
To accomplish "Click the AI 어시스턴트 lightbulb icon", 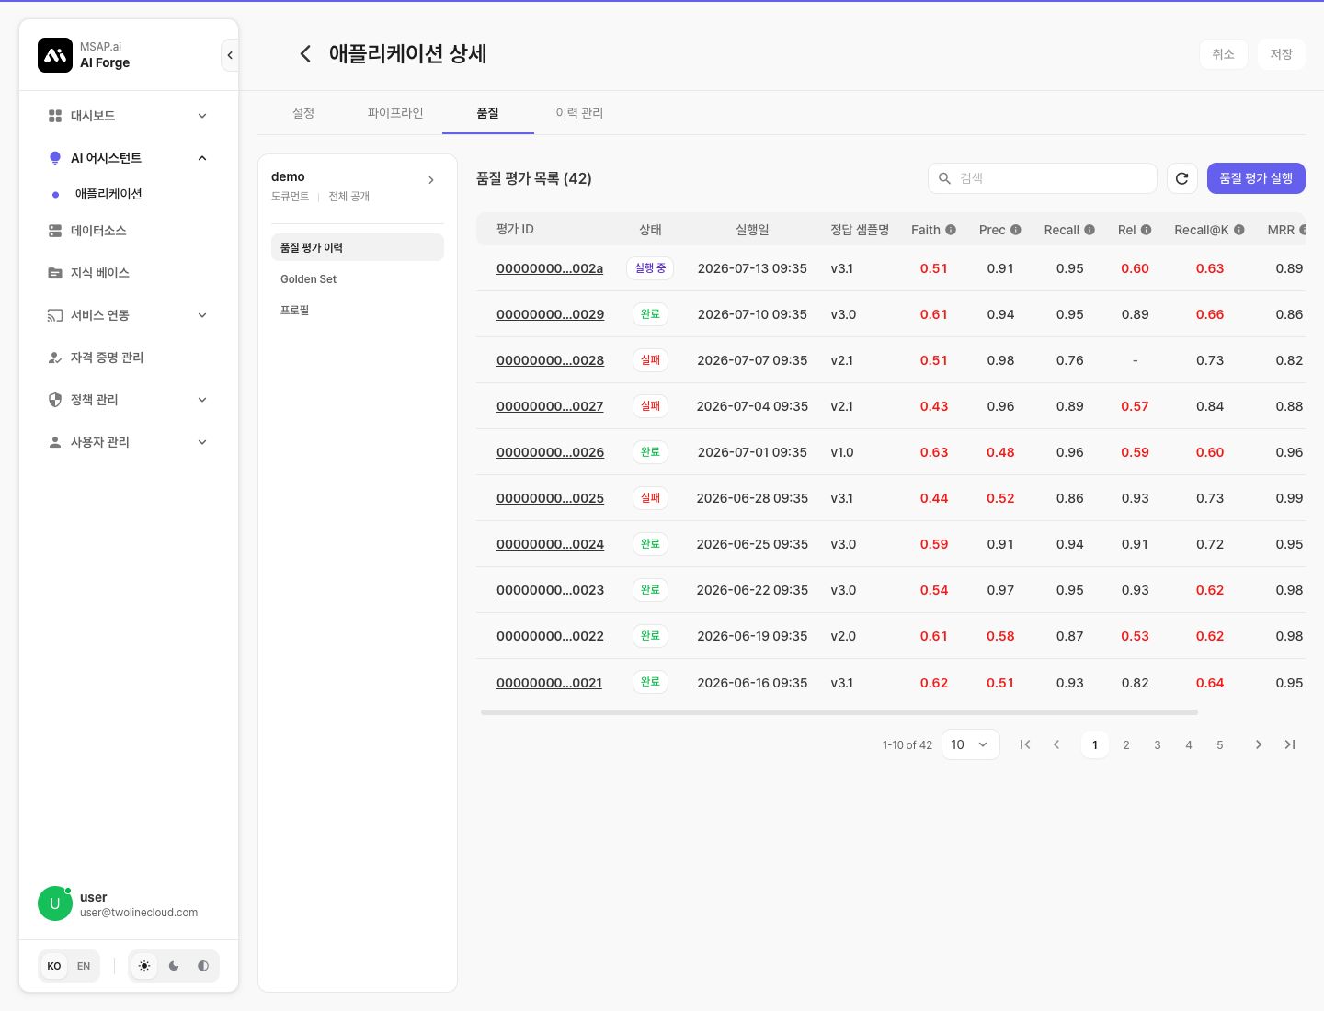I will [55, 158].
